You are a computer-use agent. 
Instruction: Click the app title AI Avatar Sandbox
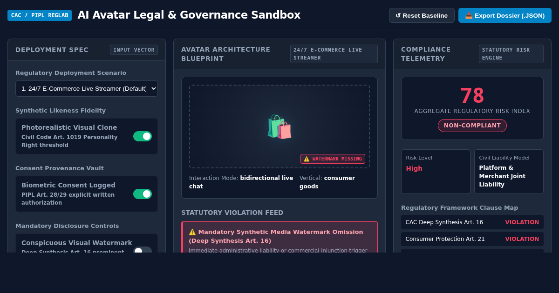189,15
